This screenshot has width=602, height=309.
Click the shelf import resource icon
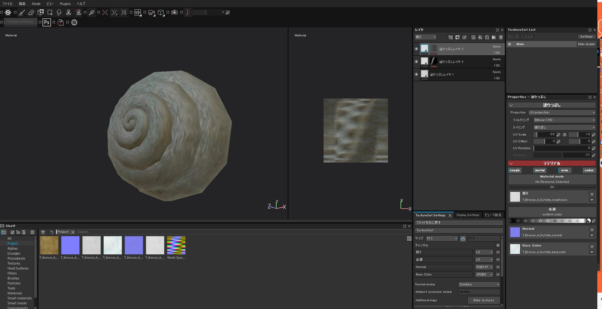32,232
